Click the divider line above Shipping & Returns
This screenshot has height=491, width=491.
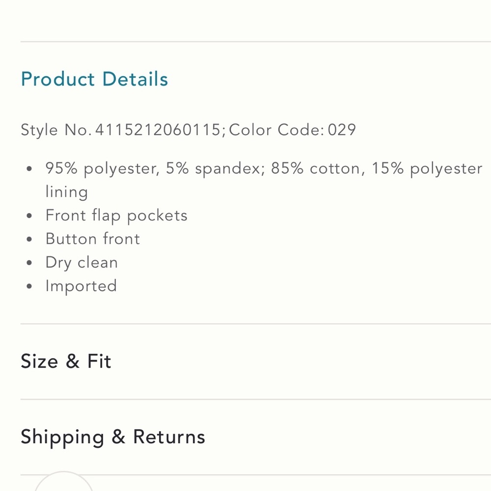coord(255,399)
